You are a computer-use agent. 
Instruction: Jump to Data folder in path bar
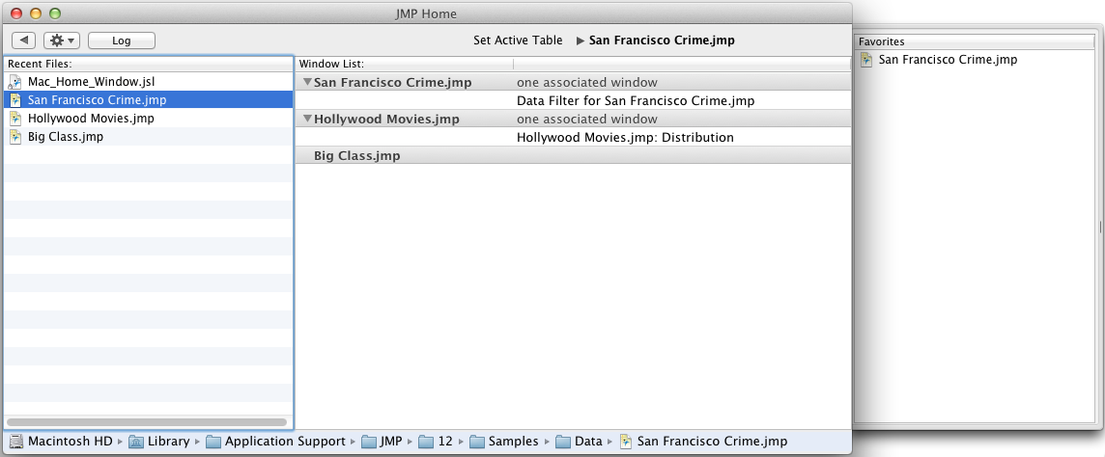587,442
